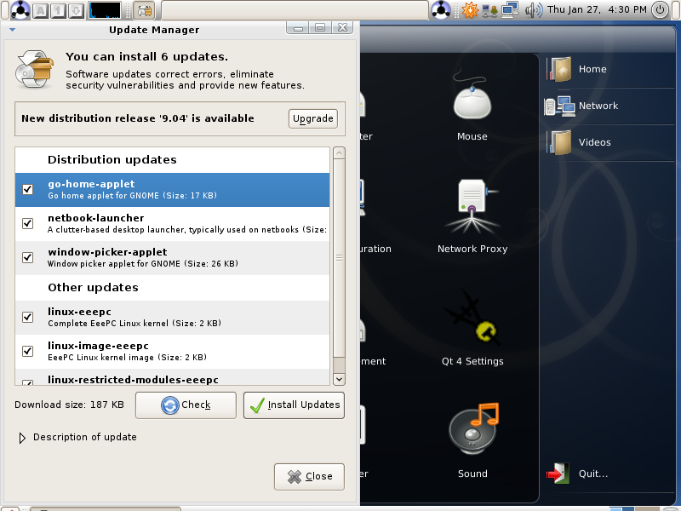The image size is (681, 511).
Task: Toggle the netbook-launcher update checkbox
Action: point(27,223)
